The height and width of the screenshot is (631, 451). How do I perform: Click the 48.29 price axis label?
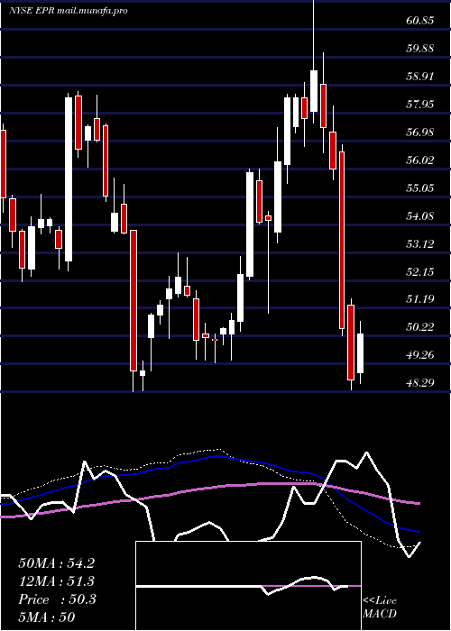click(420, 383)
